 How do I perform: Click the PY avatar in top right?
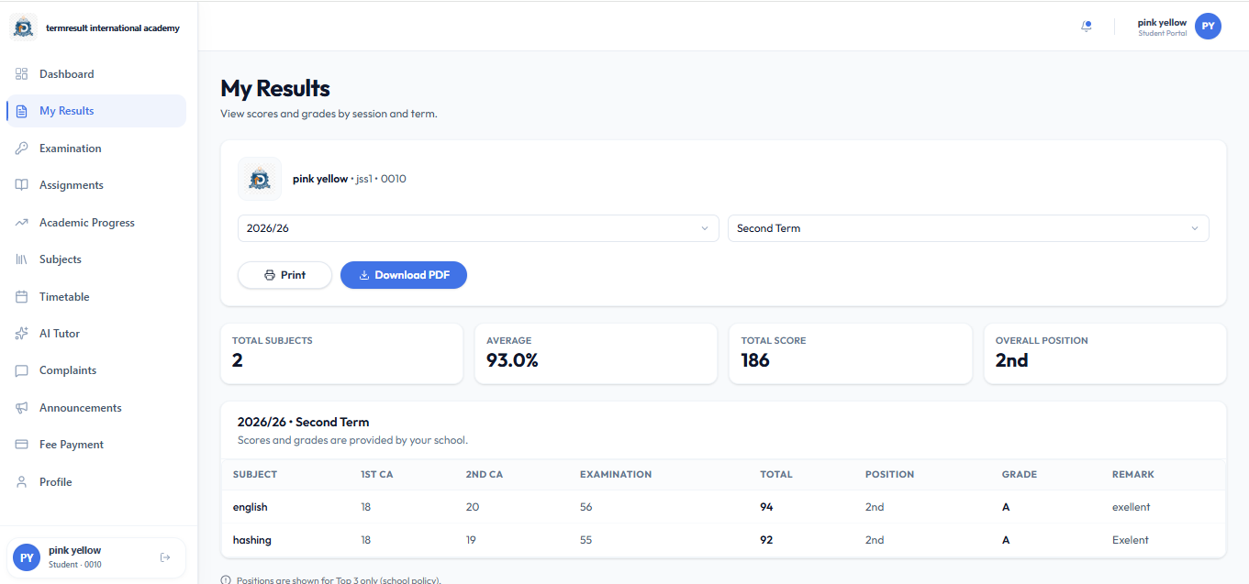[1208, 27]
